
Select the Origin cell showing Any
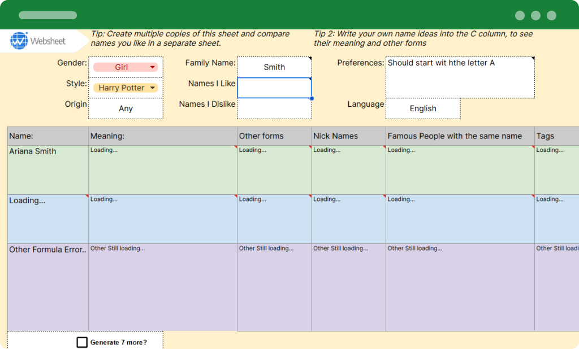click(x=126, y=108)
